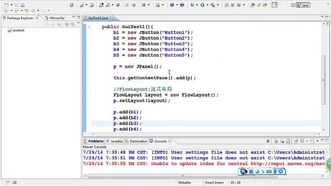The width and height of the screenshot is (331, 186).
Task: Click Last Edit Location icon
Action: point(27,10)
